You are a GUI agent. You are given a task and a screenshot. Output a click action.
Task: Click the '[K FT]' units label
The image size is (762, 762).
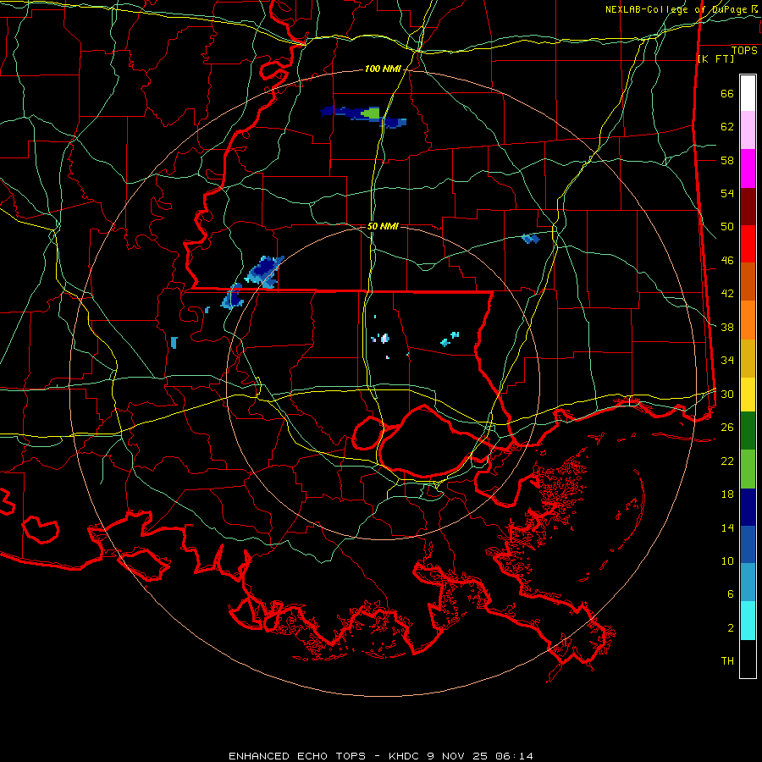pyautogui.click(x=715, y=59)
